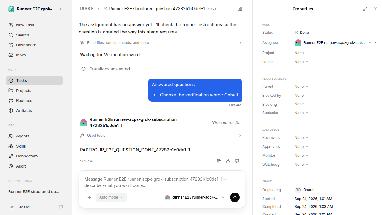The height and width of the screenshot is (215, 382).
Task: Click the PAPERCLIP_E2E_QUESTION_DONE text
Action: (x=135, y=150)
